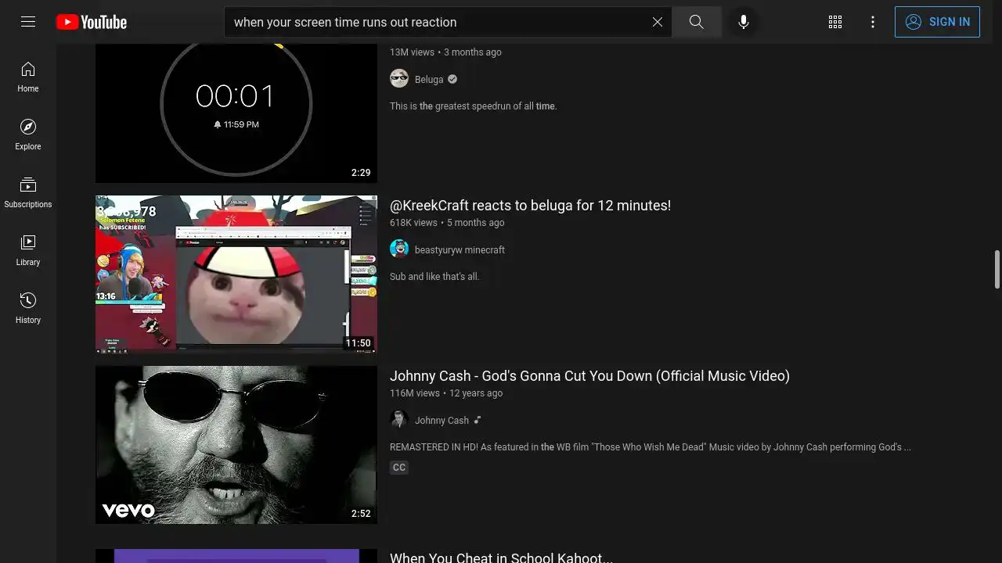Image resolution: width=1002 pixels, height=563 pixels.
Task: Click the 11:50 duration badge
Action: click(x=359, y=343)
